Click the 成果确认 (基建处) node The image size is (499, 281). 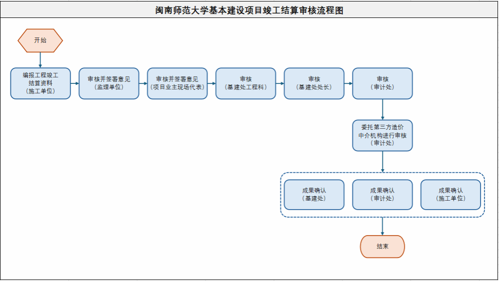pos(314,194)
